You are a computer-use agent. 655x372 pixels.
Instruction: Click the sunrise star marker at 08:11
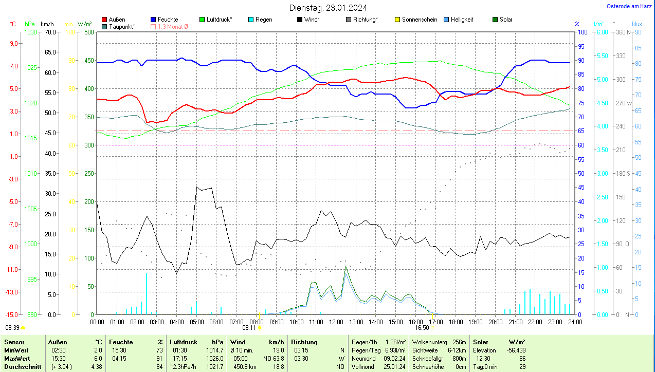pyautogui.click(x=260, y=327)
